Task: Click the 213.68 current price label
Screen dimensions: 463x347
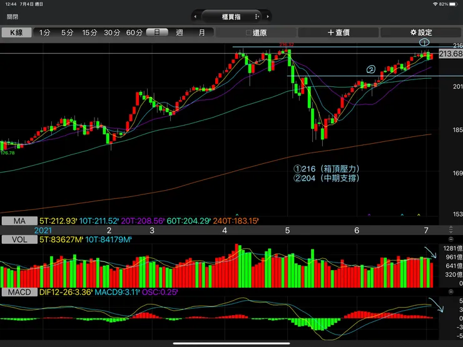Action: pyautogui.click(x=450, y=54)
